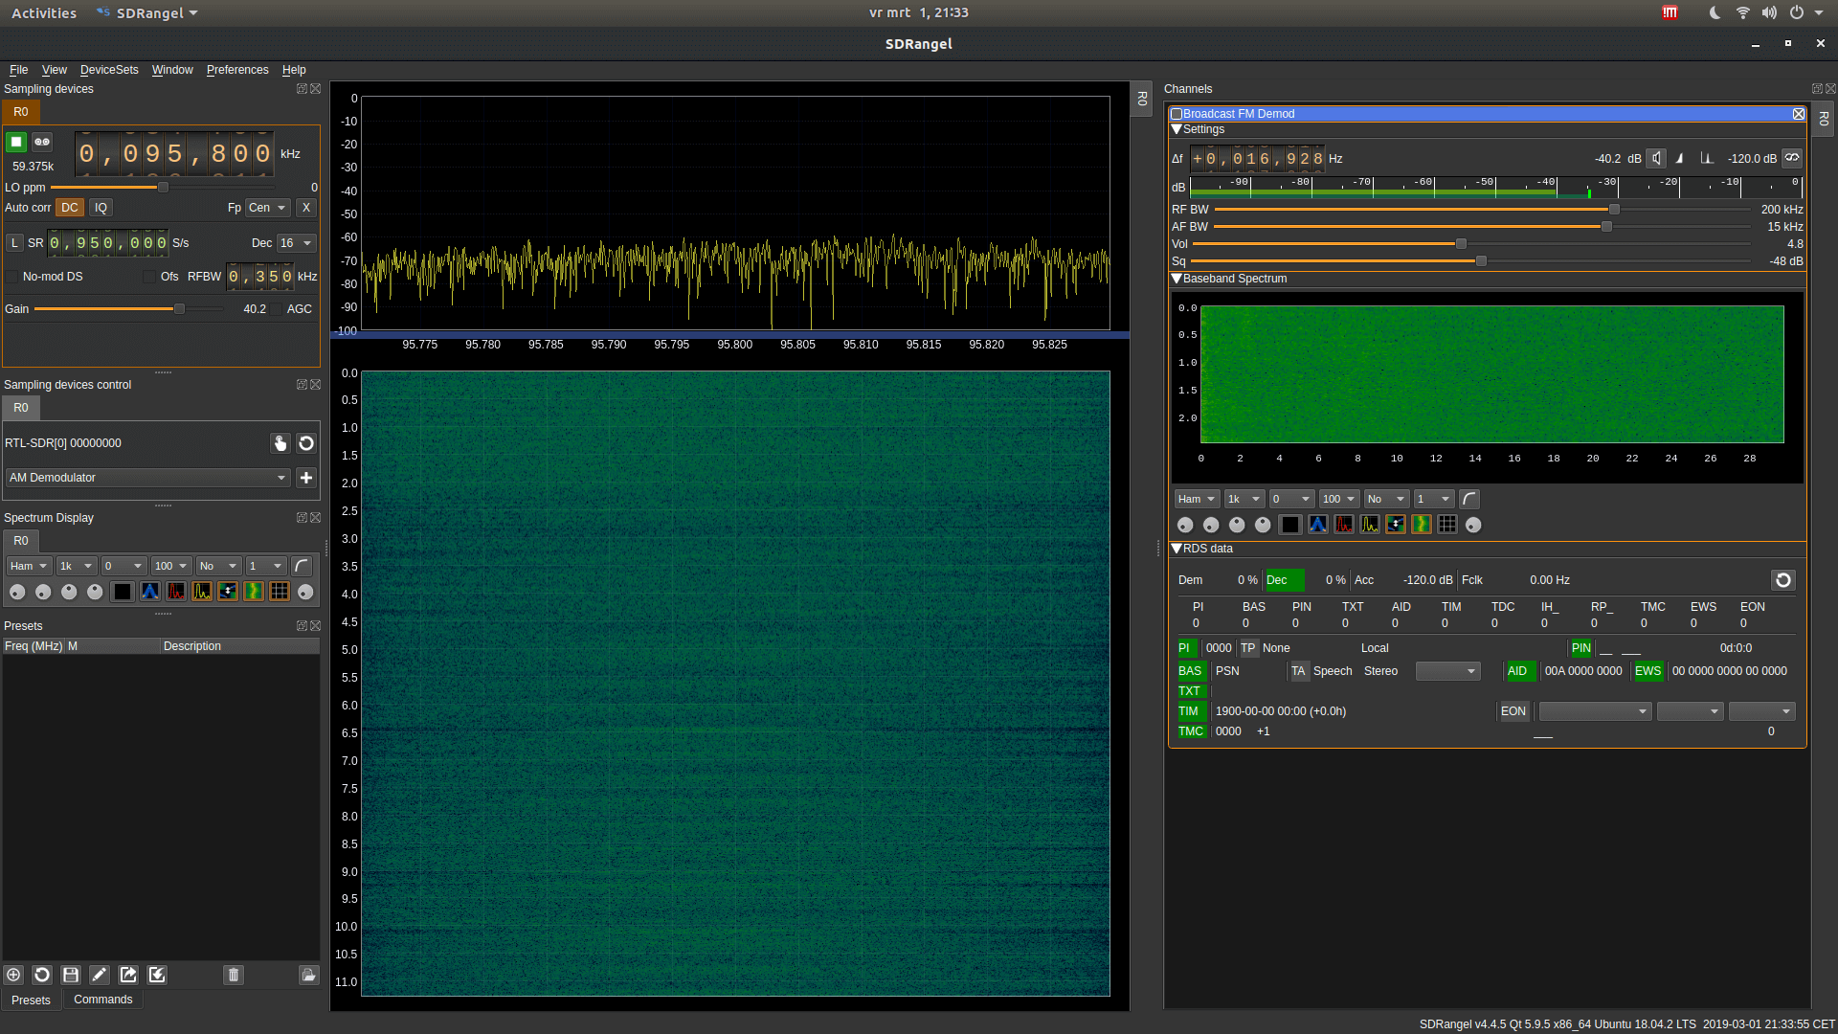The height and width of the screenshot is (1034, 1838).
Task: Open the Ubuntu Activities overview
Action: 44,13
